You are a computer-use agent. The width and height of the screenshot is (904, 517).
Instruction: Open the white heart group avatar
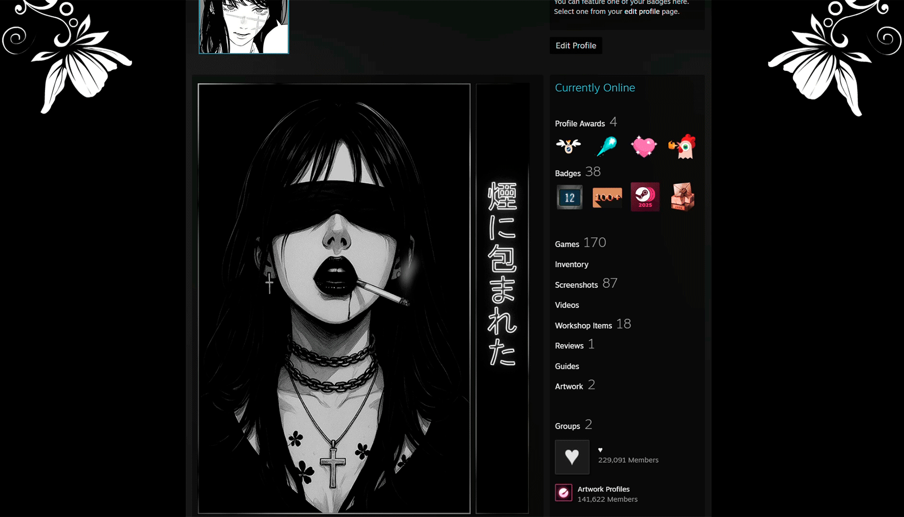tap(572, 457)
